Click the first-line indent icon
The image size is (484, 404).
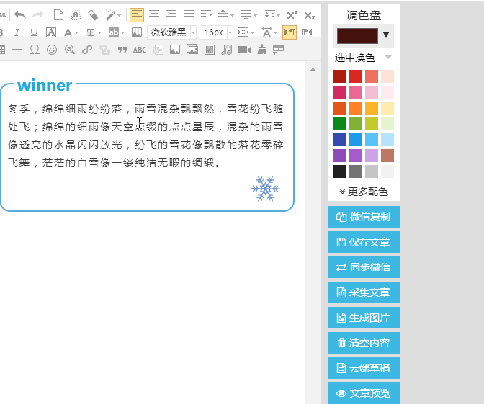pyautogui.click(x=206, y=14)
